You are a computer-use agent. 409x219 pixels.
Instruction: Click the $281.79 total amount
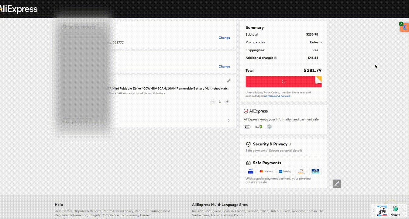click(312, 70)
